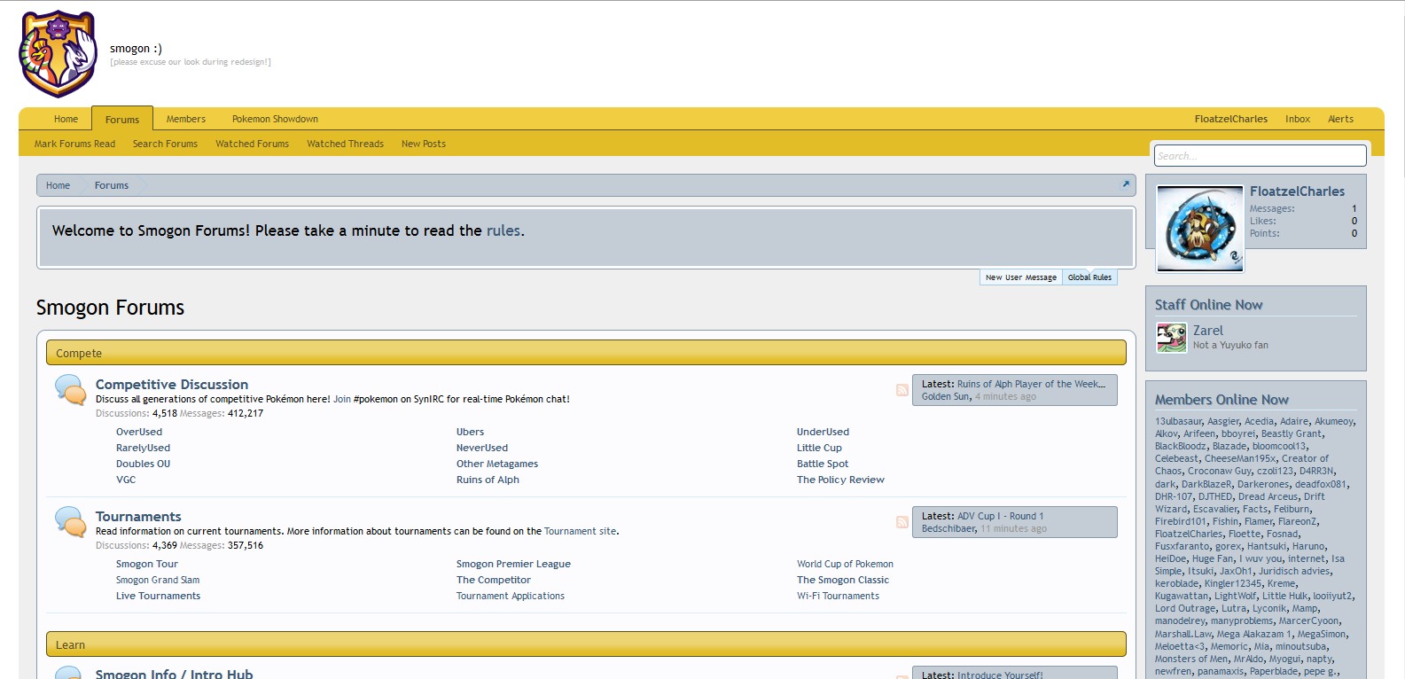Select the Global Rules notice tab
1405x679 pixels.
[x=1089, y=277]
